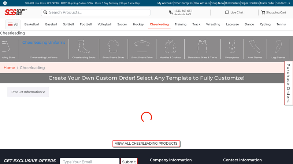The height and width of the screenshot is (164, 293).
Task: Open the Purchase Orders side tab
Action: coord(288,83)
